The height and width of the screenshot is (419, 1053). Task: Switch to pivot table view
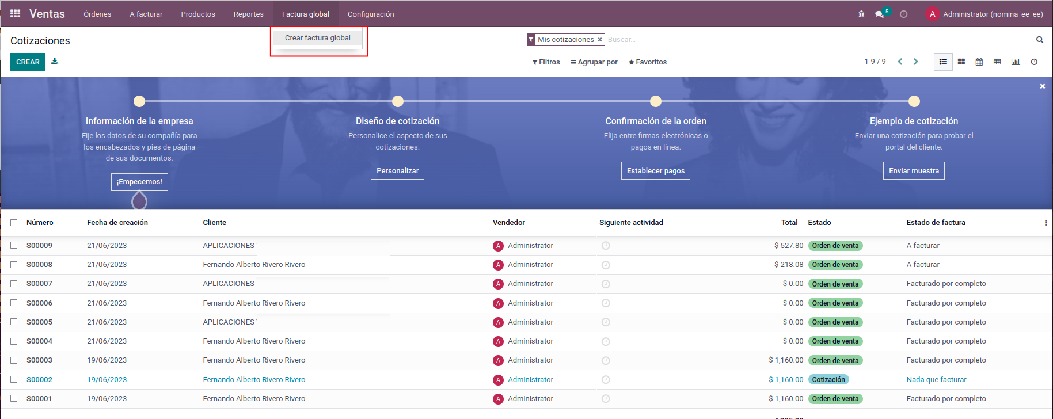tap(997, 62)
